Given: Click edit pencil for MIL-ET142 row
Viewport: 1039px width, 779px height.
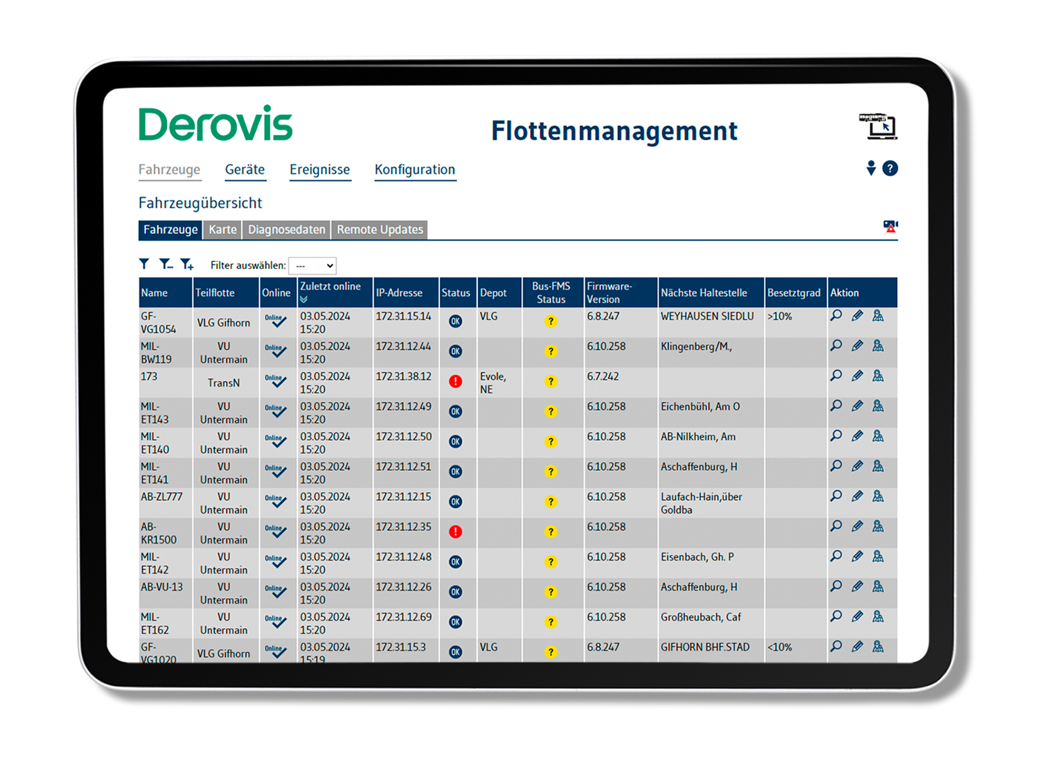Looking at the screenshot, I should 857,556.
